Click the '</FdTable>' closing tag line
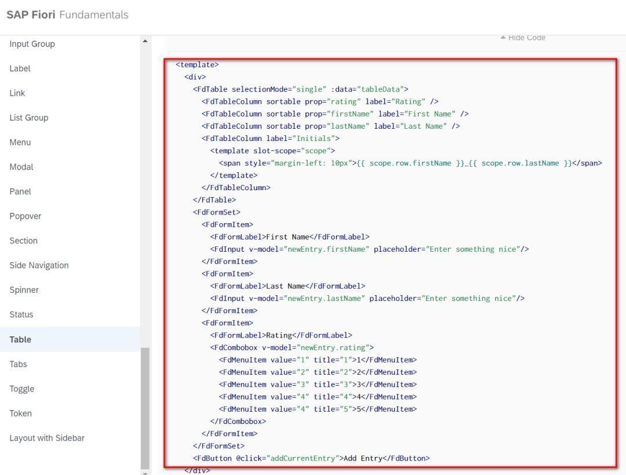The image size is (626, 475). (214, 200)
